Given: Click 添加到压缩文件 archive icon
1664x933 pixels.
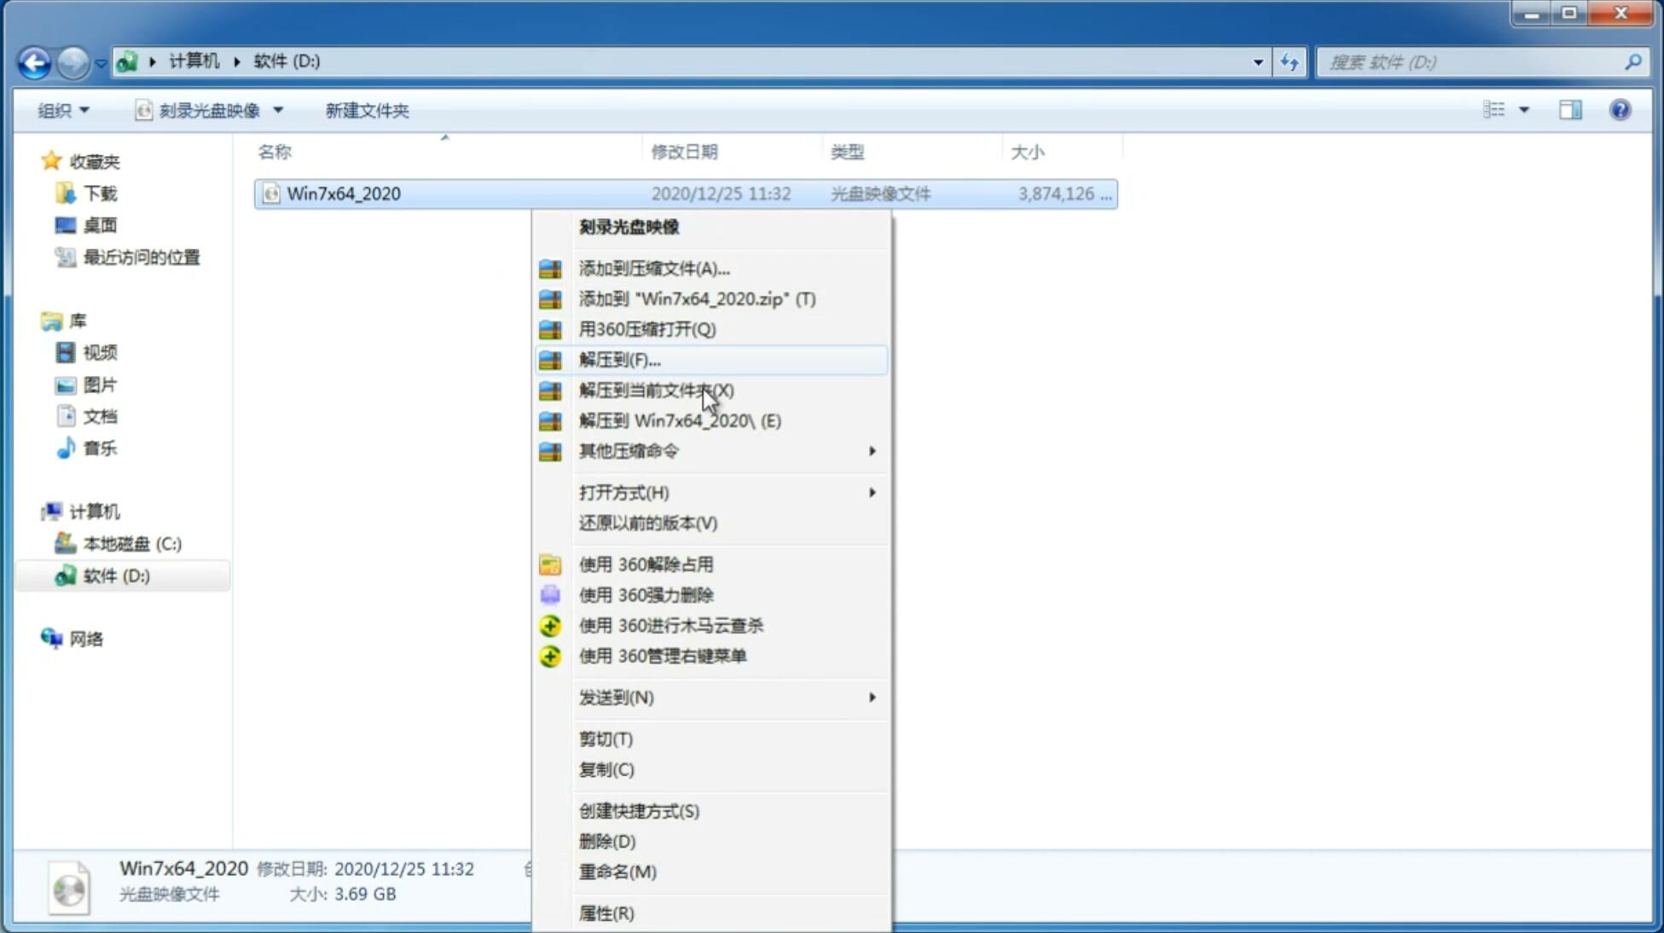Looking at the screenshot, I should click(x=552, y=268).
